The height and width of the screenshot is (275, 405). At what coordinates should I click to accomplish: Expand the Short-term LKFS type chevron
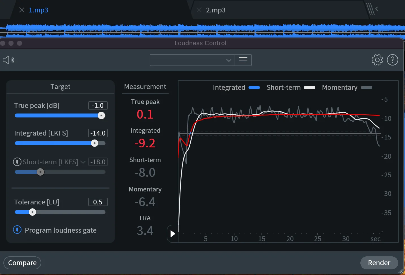[x=83, y=162]
